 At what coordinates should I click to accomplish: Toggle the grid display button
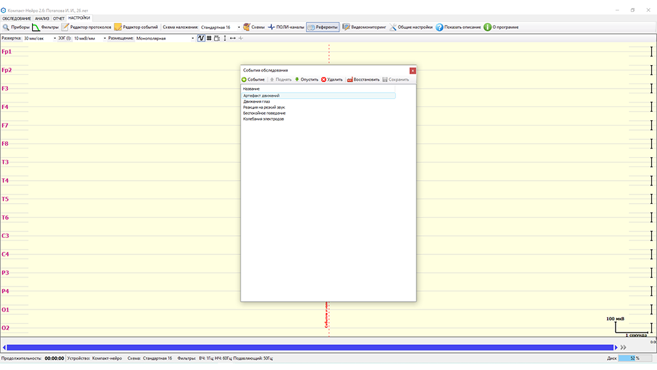click(209, 38)
